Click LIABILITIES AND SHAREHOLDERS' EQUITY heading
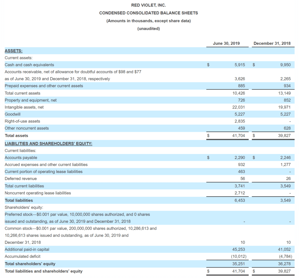The image size is (299, 278). pyautogui.click(x=48, y=144)
